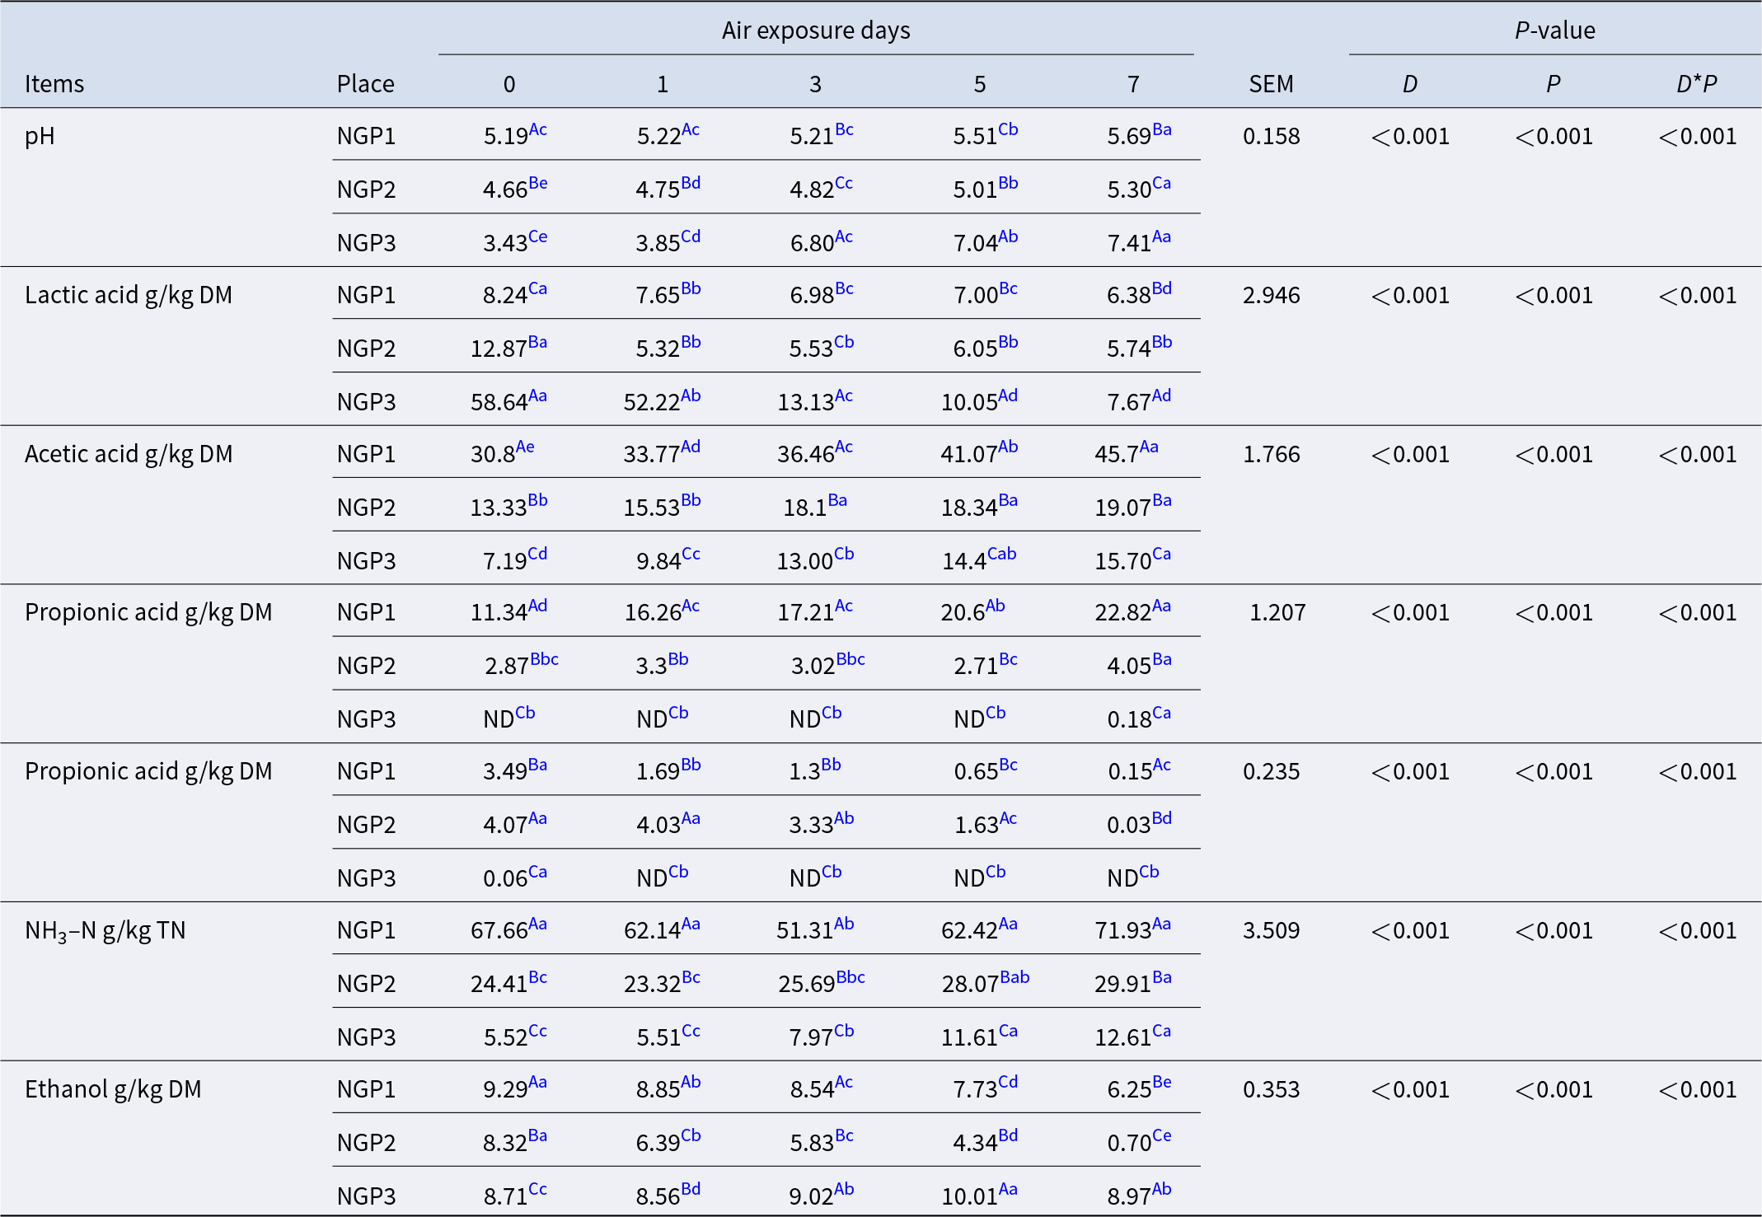Click the 'P-value' group header
The height and width of the screenshot is (1217, 1762).
click(x=1554, y=30)
